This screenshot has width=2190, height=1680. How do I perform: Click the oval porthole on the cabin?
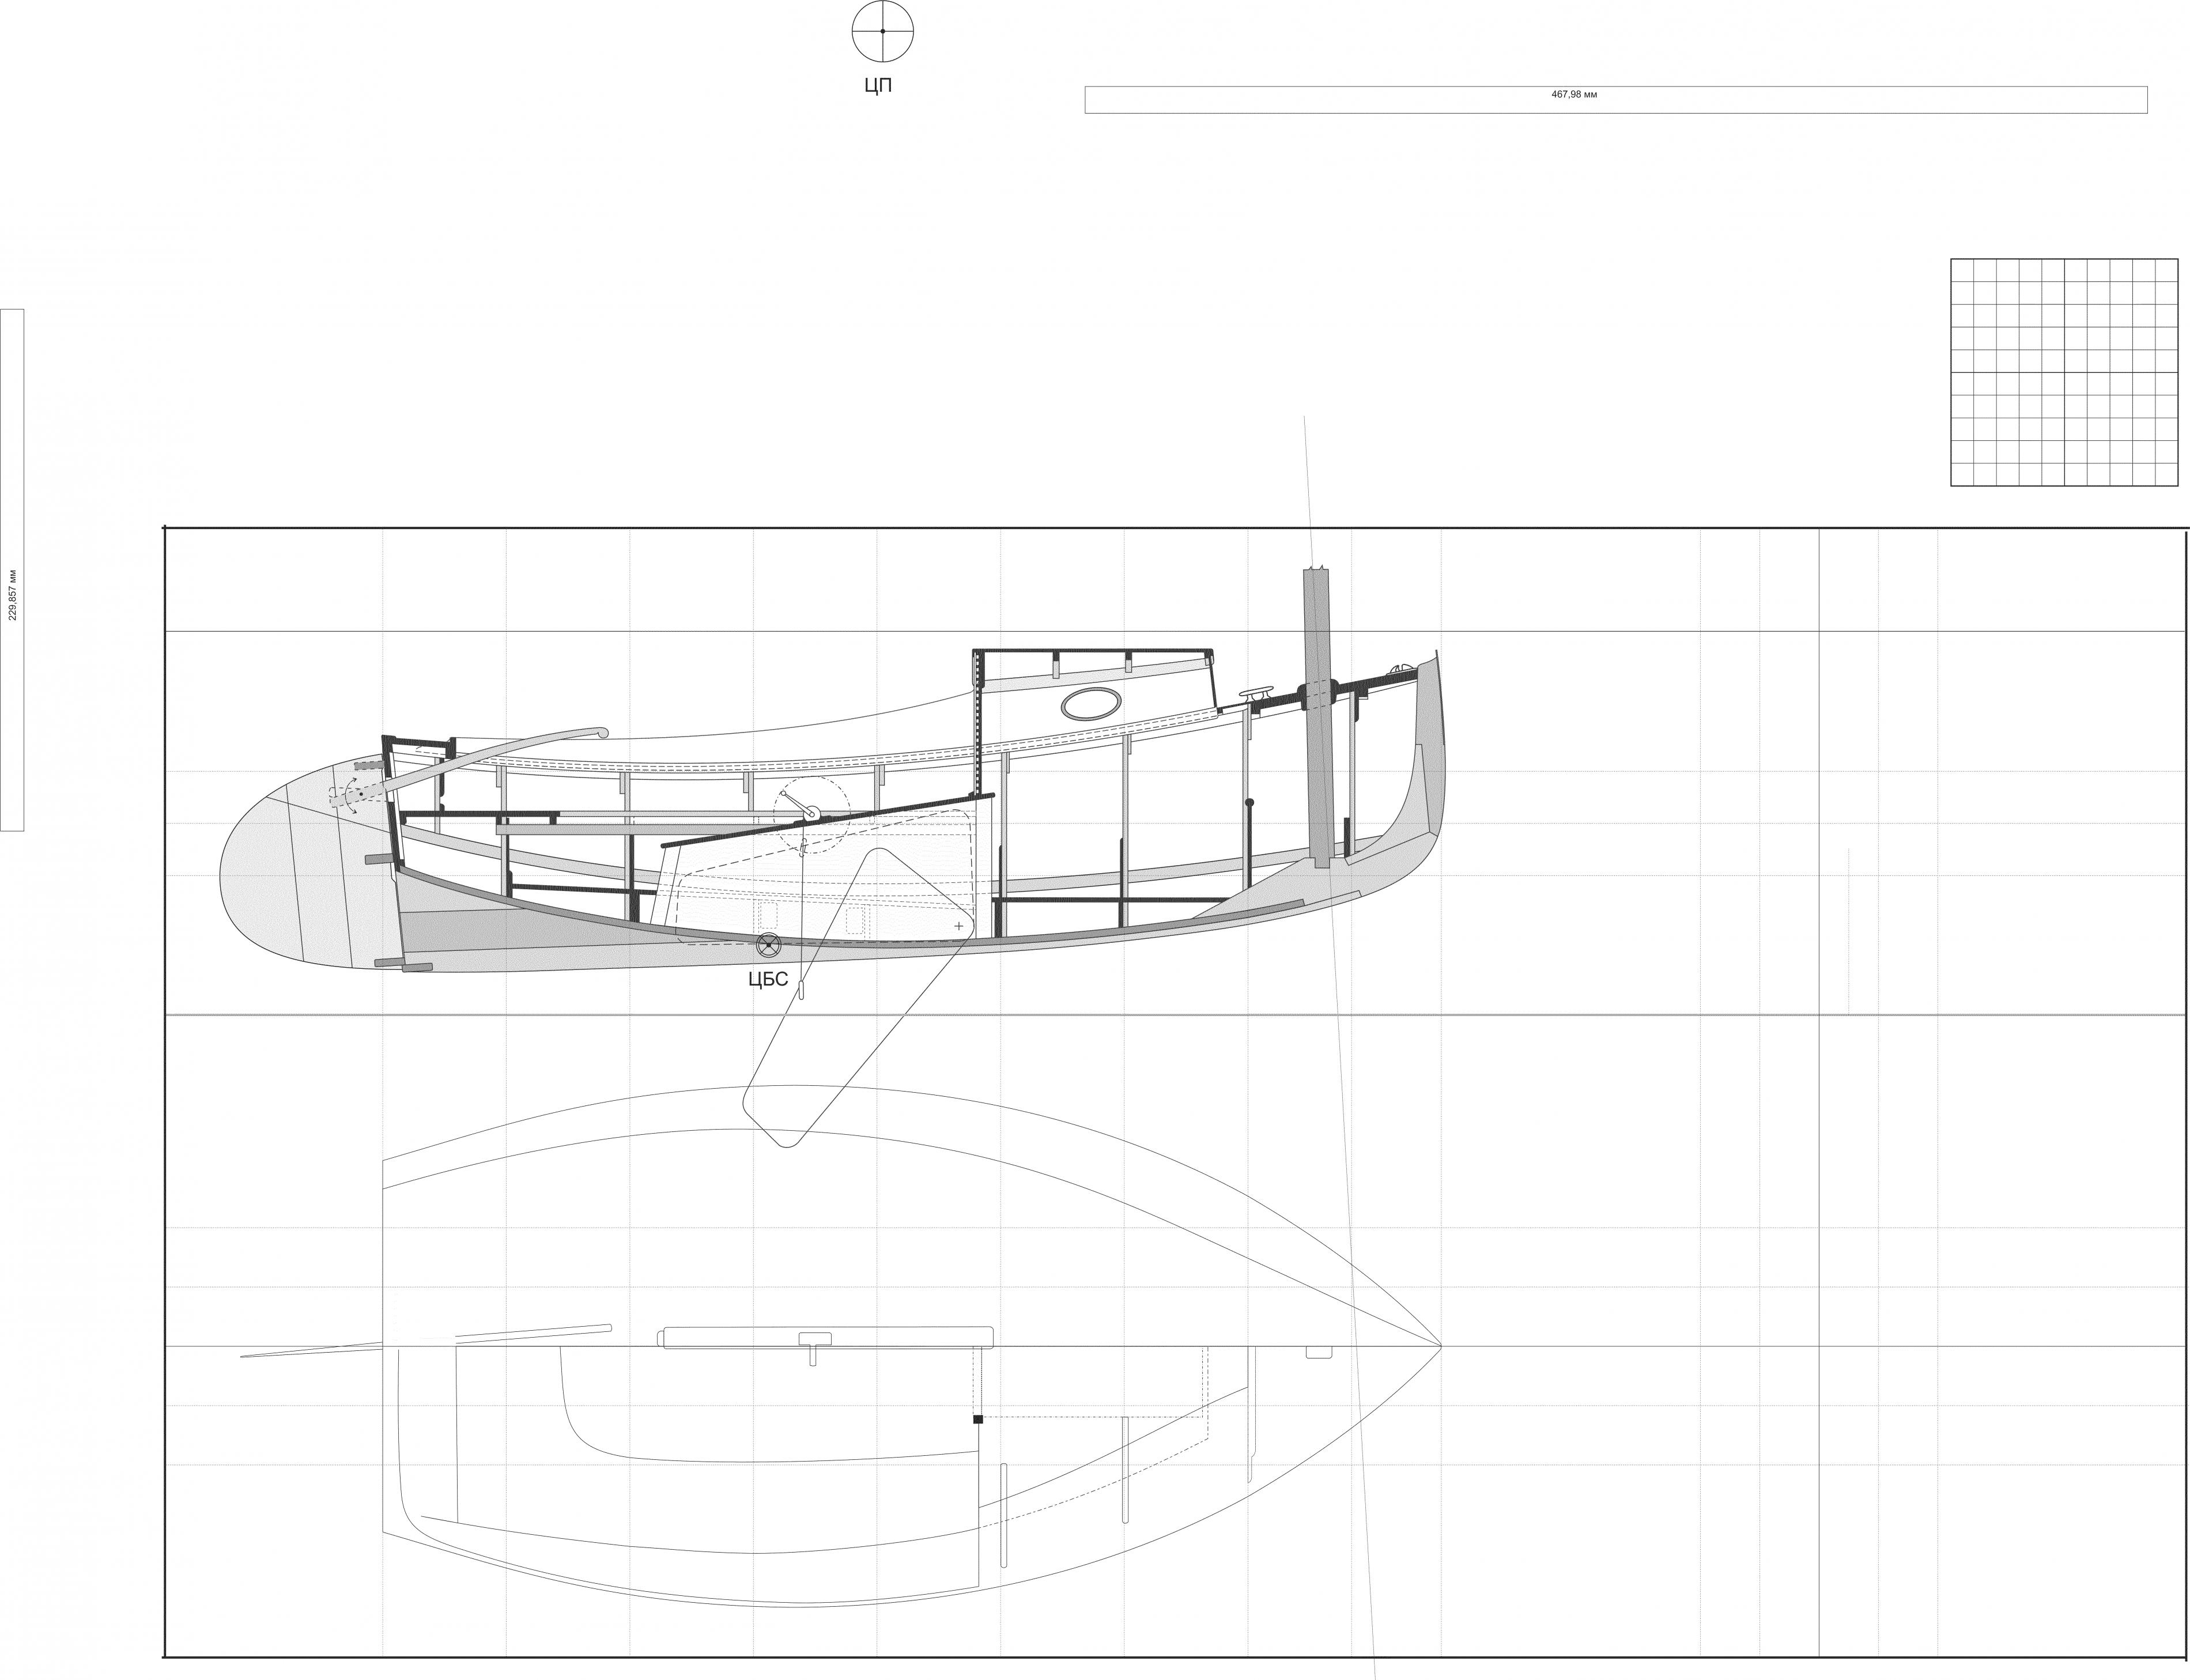(x=1091, y=704)
